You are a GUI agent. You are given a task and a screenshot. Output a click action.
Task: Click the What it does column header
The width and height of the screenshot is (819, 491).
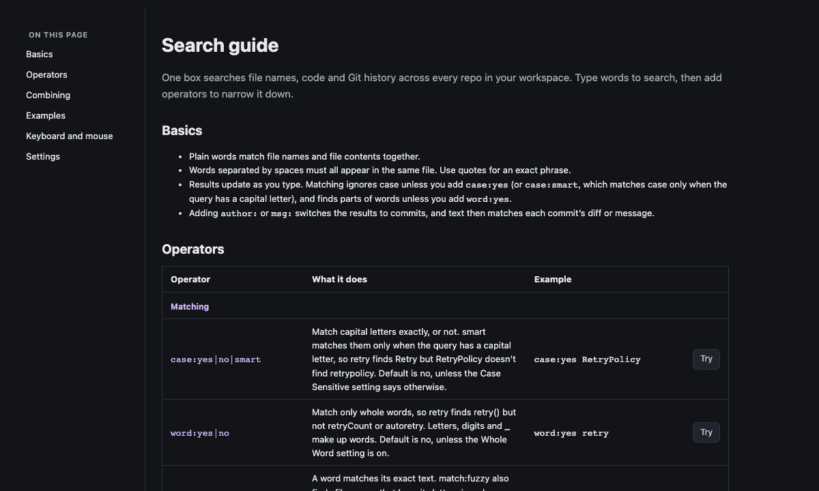[339, 279]
